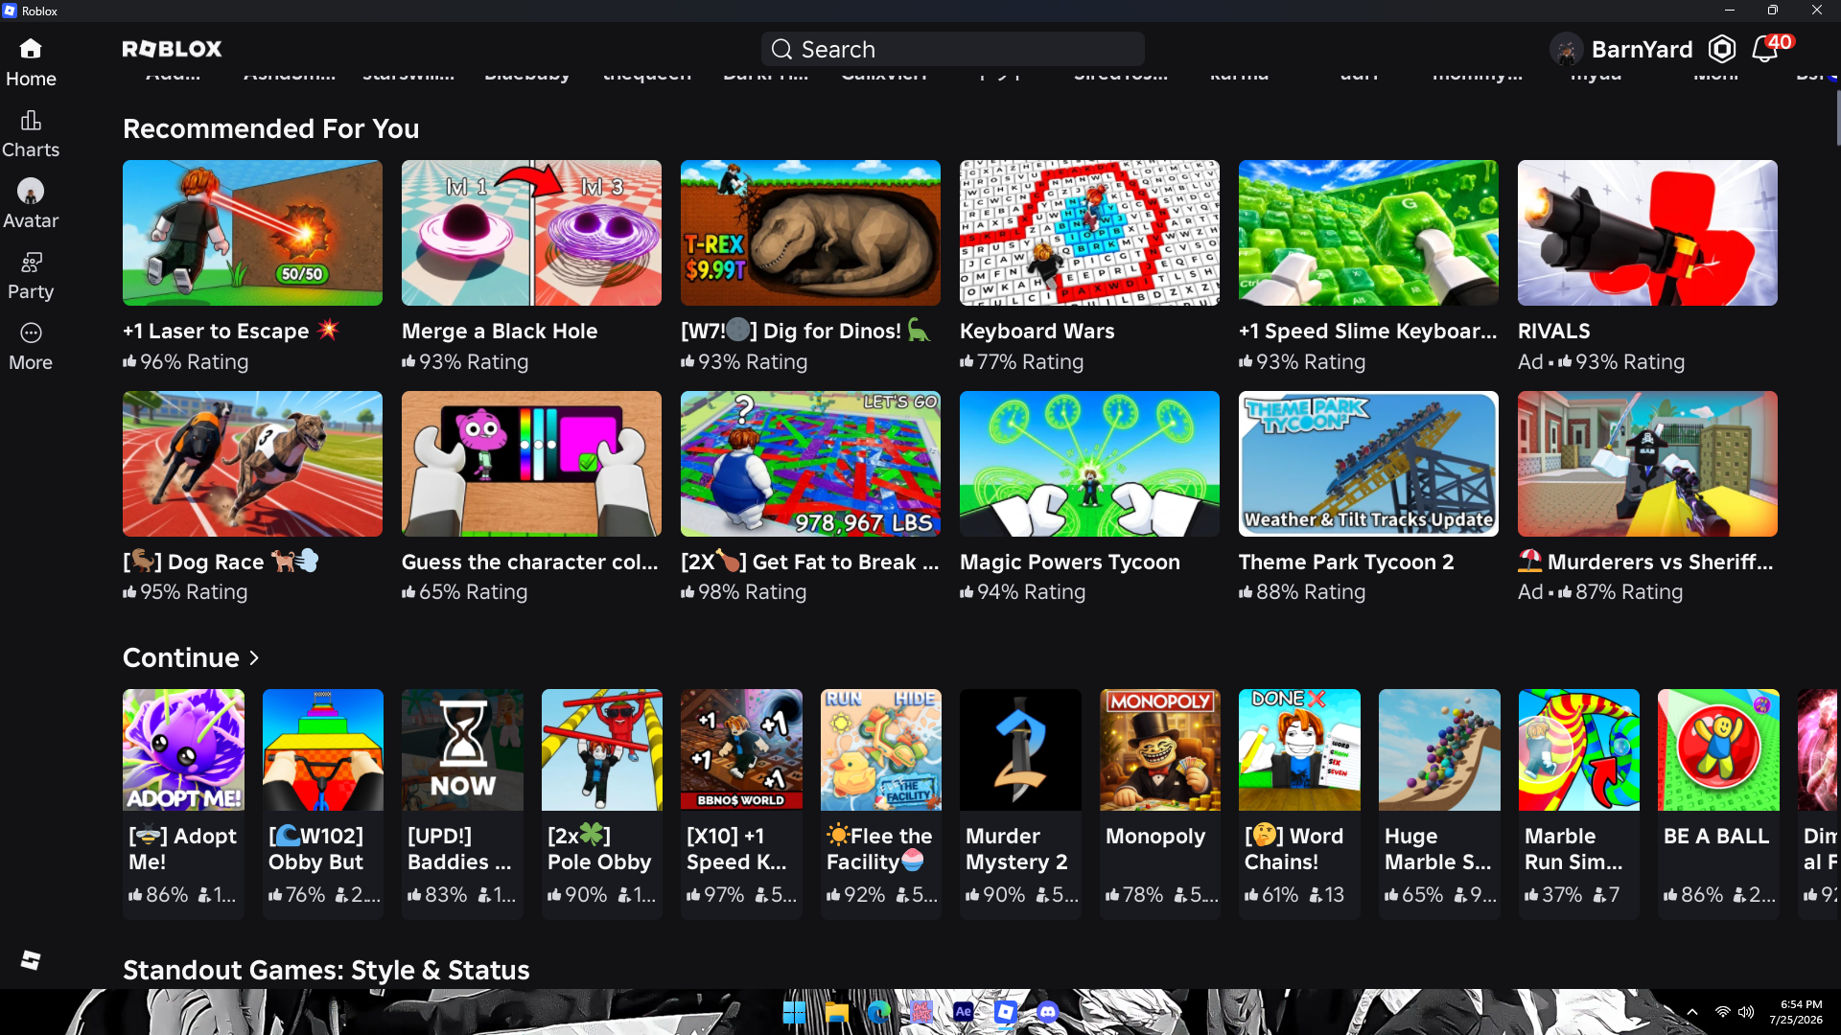The width and height of the screenshot is (1841, 1035).
Task: Click the 77% Rating under Keyboard Wars
Action: pos(1030,362)
